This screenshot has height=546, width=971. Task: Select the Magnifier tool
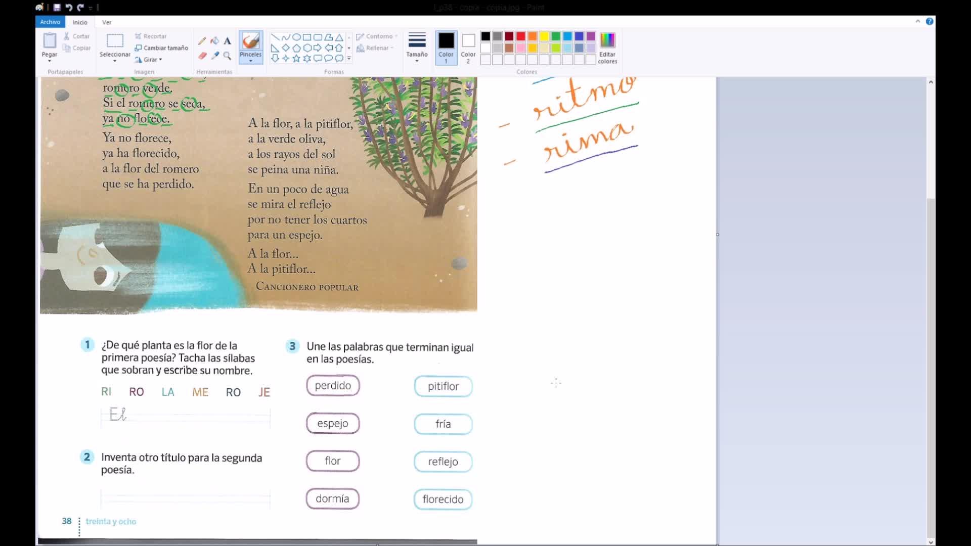228,56
